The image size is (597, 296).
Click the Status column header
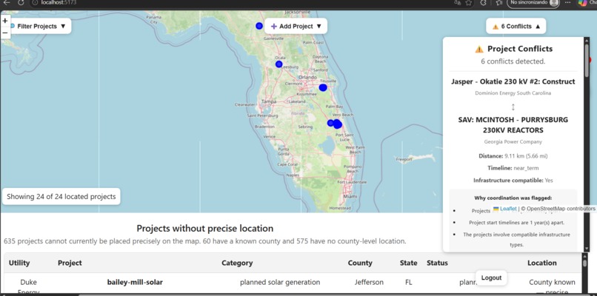click(437, 263)
